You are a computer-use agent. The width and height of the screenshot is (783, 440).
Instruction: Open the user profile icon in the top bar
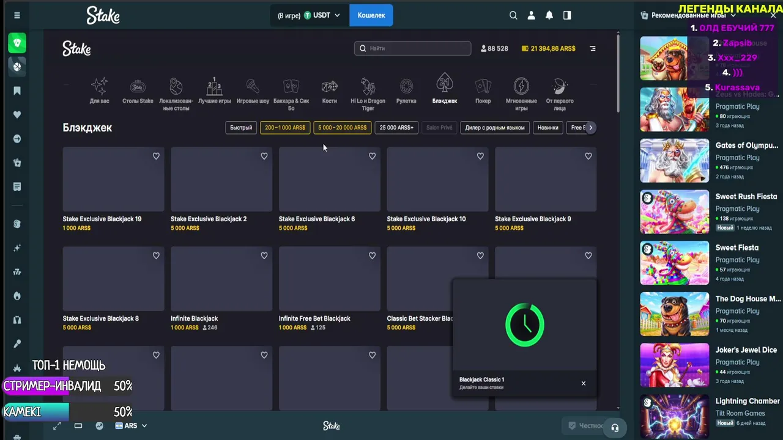click(x=532, y=15)
